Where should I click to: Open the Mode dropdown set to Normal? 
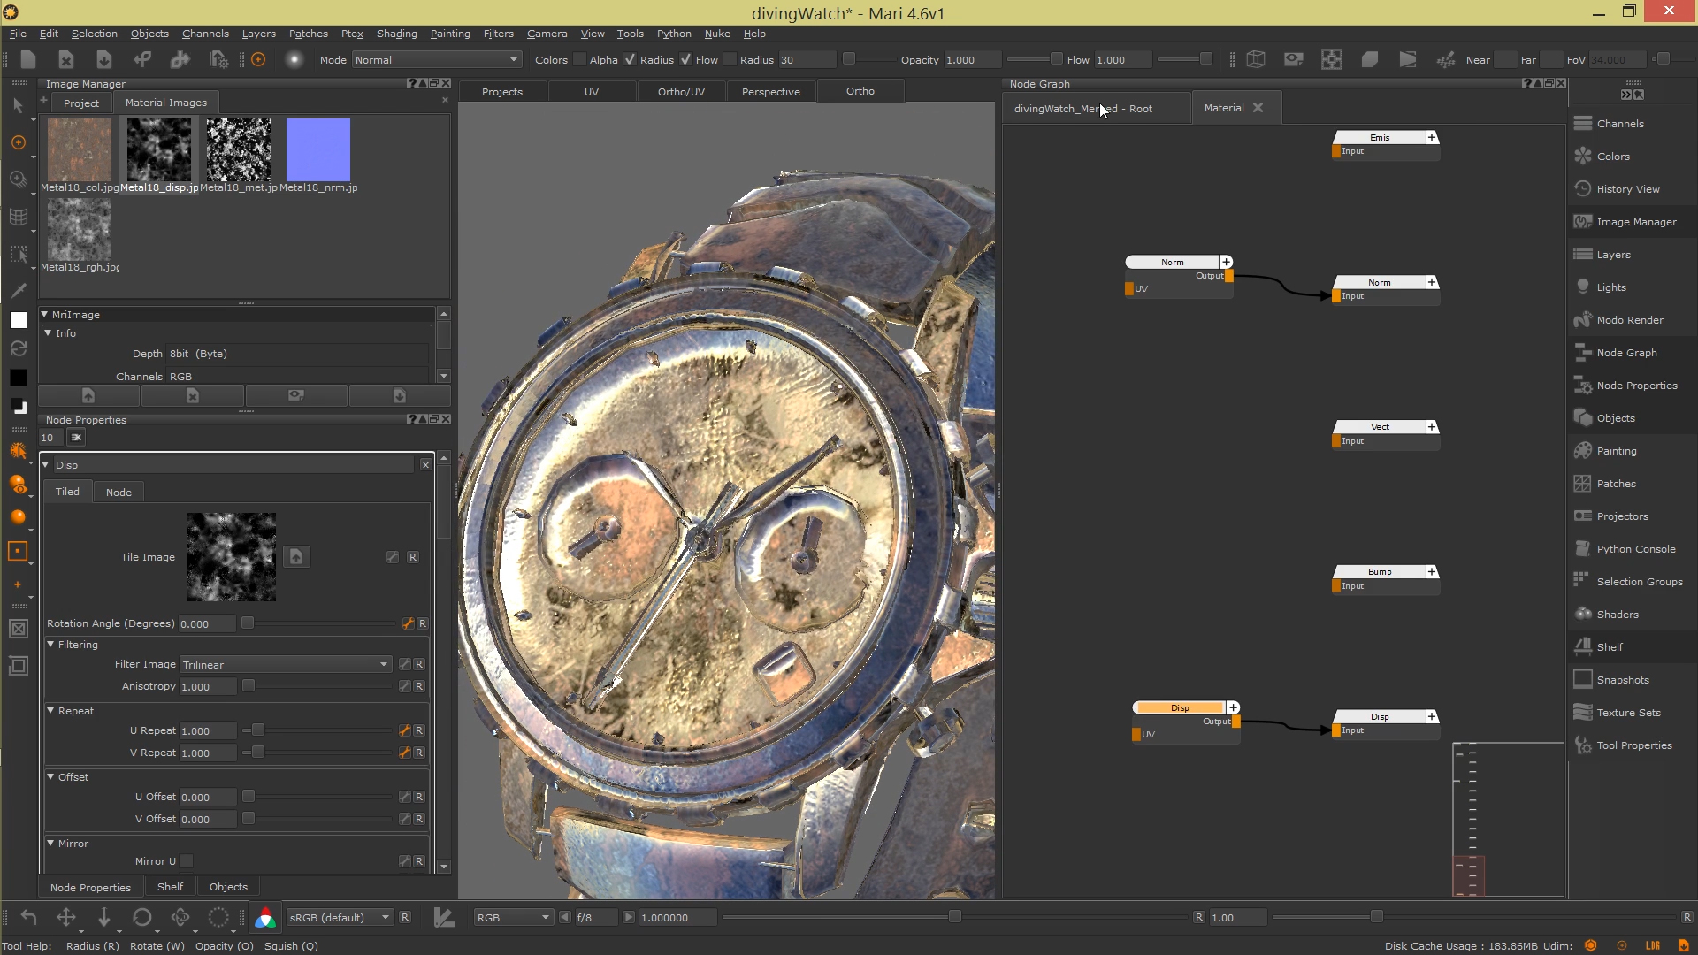[x=435, y=59]
